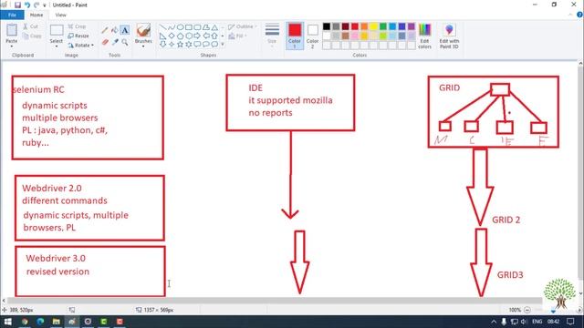Select the Pencil tool
Image resolution: width=584 pixels, height=328 pixels.
coord(105,30)
